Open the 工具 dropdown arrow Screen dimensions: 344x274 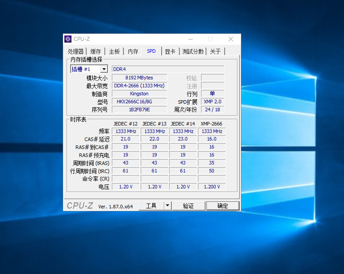pos(168,206)
